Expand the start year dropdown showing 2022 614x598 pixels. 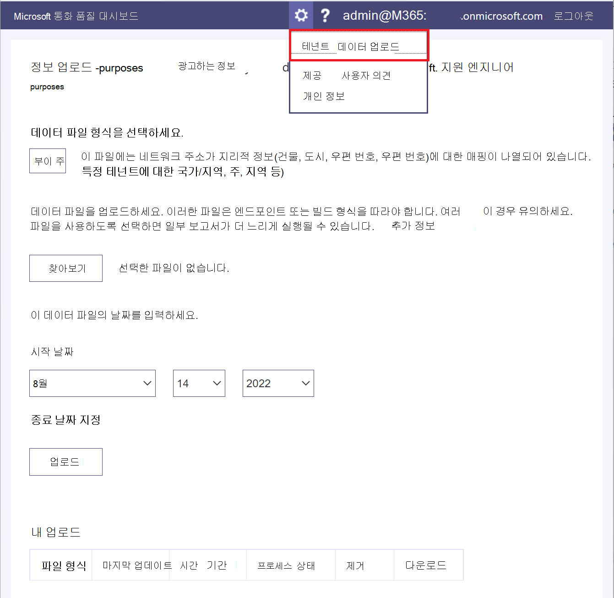click(x=278, y=383)
